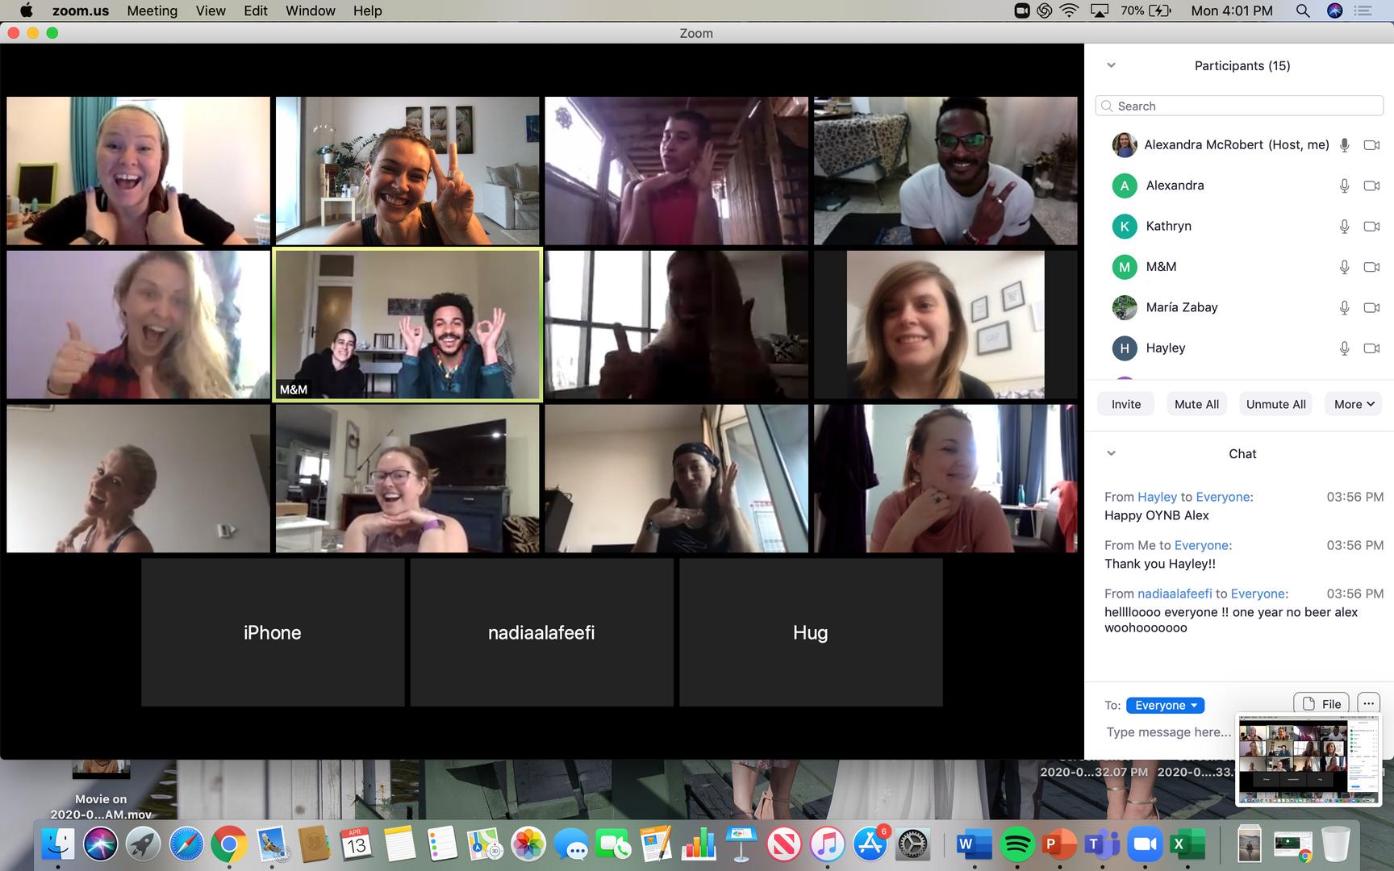Click Hayley's dark H avatar
The image size is (1394, 871).
pyautogui.click(x=1125, y=348)
